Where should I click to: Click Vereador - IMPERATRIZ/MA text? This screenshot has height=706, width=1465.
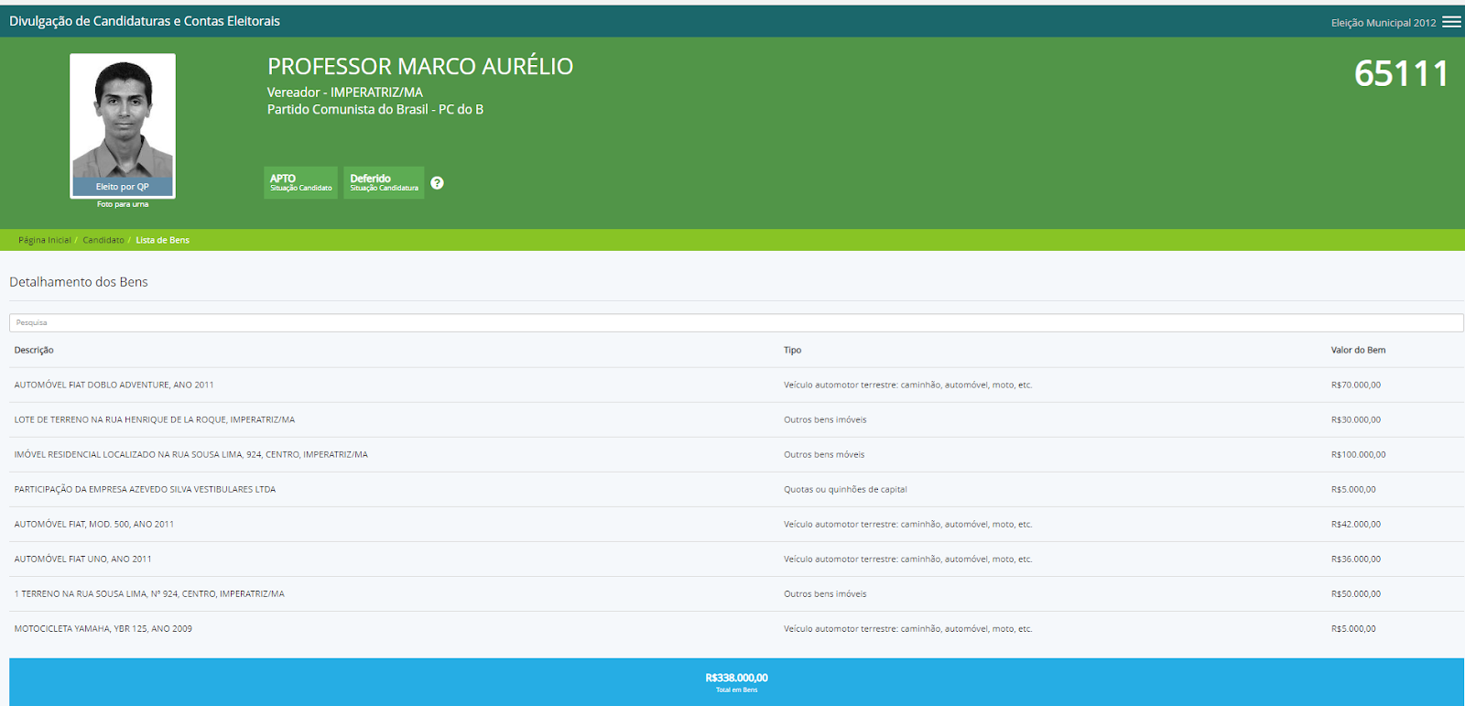tap(345, 92)
